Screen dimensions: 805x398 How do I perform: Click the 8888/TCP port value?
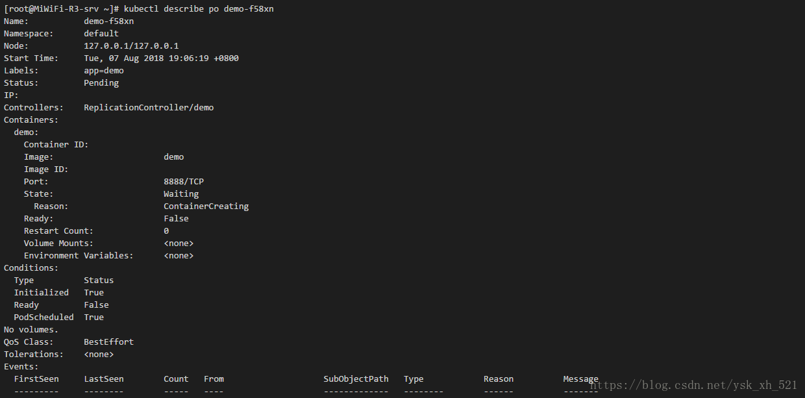[x=184, y=181]
